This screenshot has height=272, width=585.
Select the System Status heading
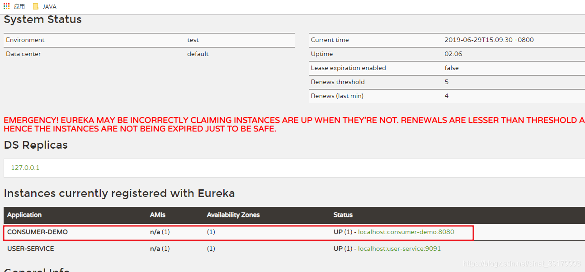(x=43, y=19)
